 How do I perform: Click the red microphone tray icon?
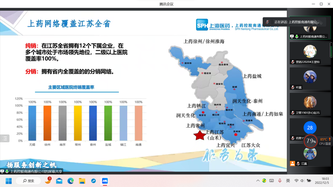pyautogui.click(x=280, y=181)
